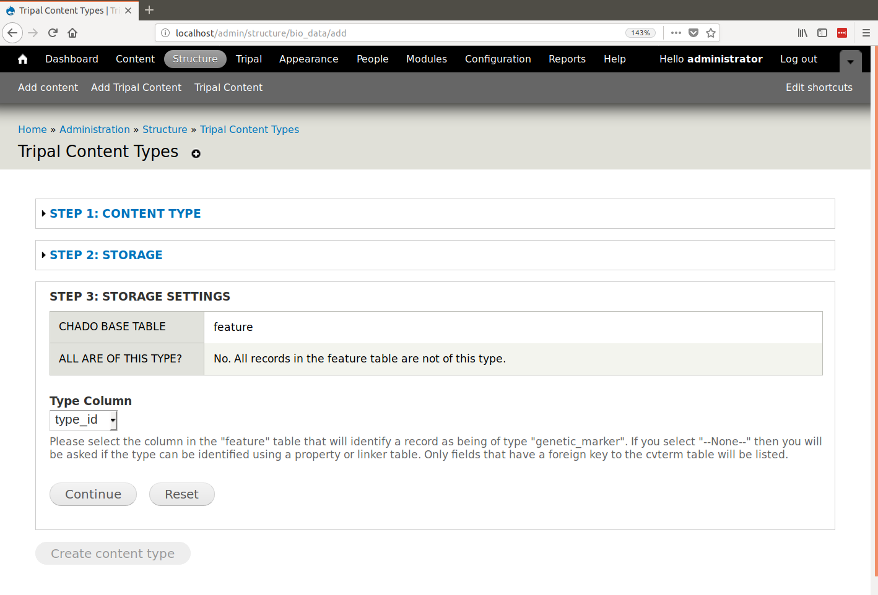Toggle the browser sidebar icon
The height and width of the screenshot is (595, 878).
click(x=822, y=33)
